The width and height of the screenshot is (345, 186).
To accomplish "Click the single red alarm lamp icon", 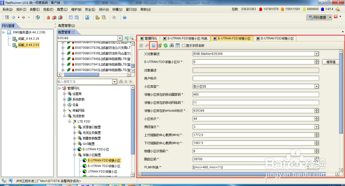I will pos(48,18).
